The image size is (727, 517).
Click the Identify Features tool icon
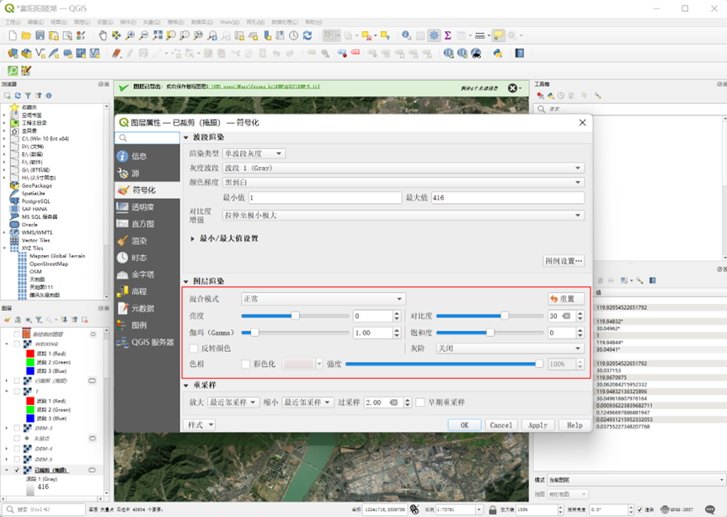406,35
